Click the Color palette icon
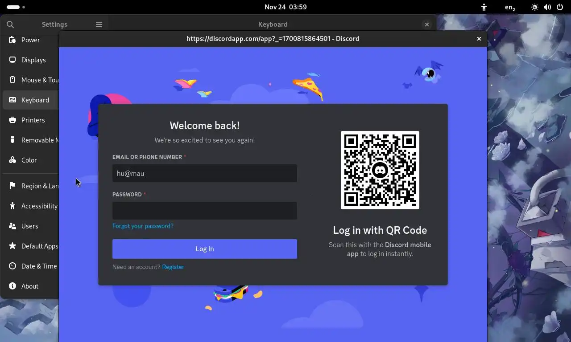Viewport: 571px width, 342px height. pos(12,160)
